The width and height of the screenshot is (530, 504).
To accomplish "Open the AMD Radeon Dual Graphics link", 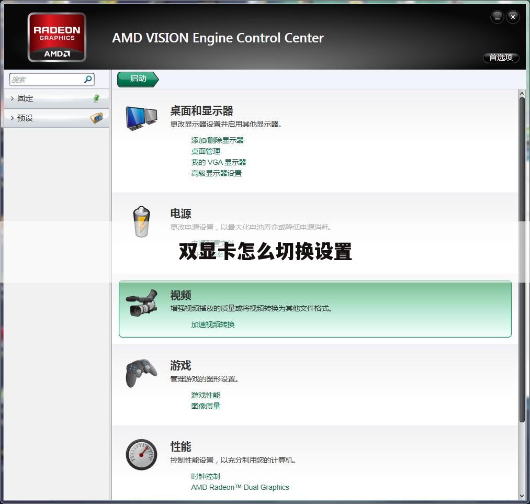I will 240,487.
